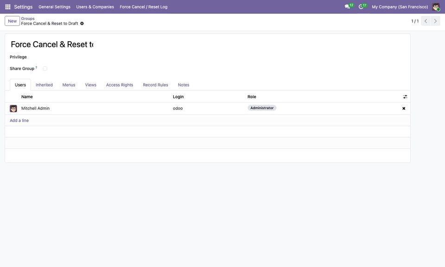Go to the previous record arrow
445x267 pixels.
click(426, 21)
